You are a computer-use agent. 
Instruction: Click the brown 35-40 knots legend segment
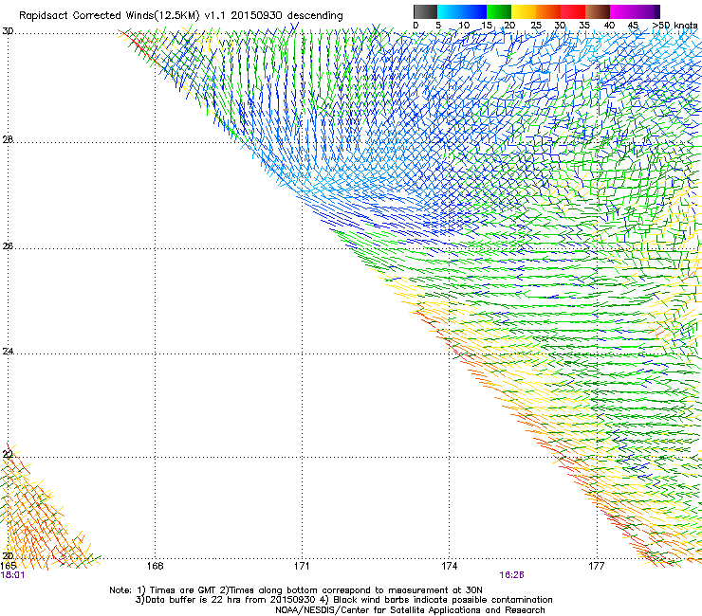[598, 11]
